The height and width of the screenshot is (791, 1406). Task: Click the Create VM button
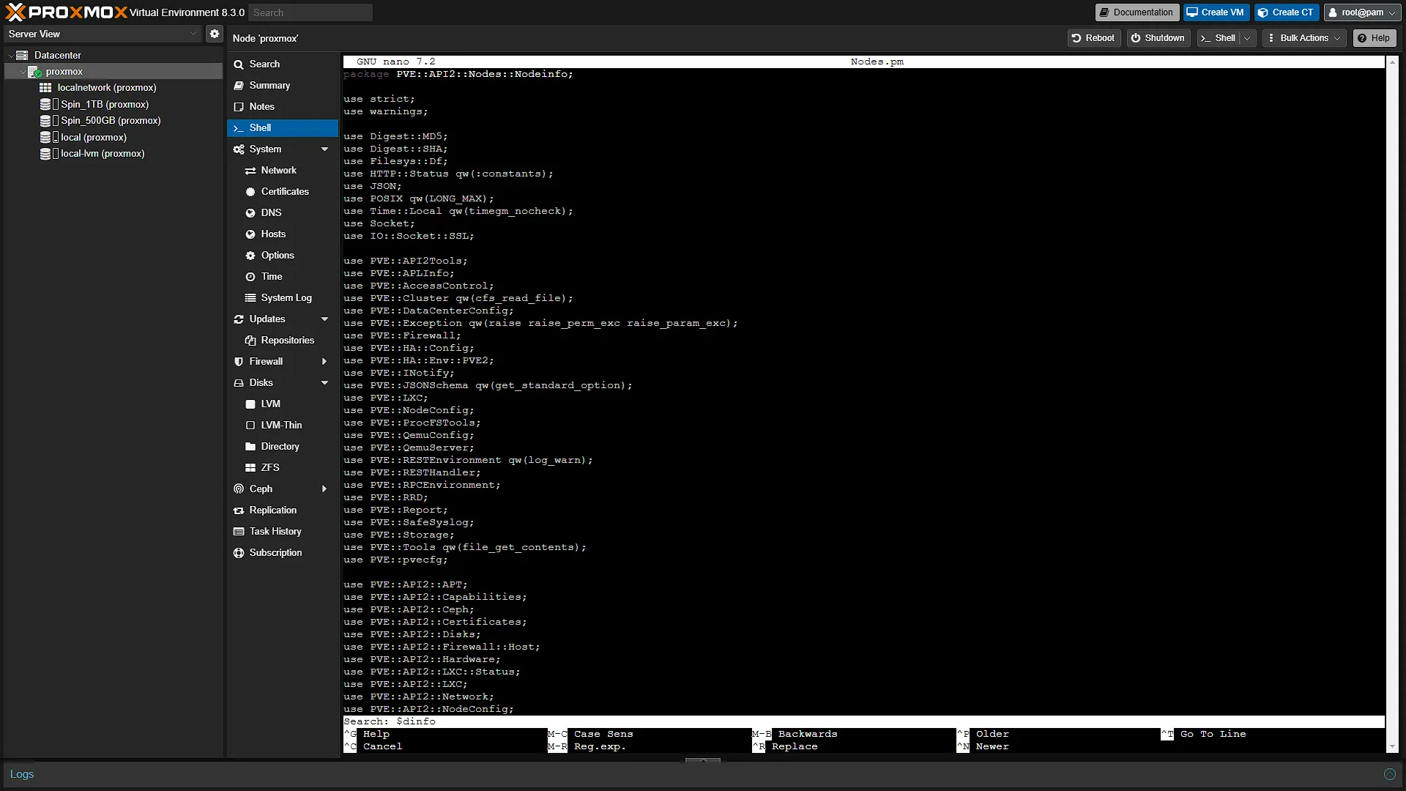[1216, 12]
